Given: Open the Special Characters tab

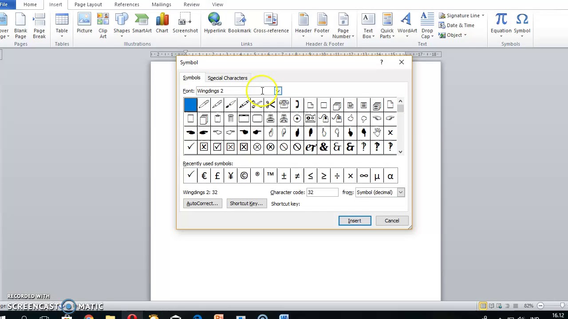Looking at the screenshot, I should click(227, 78).
